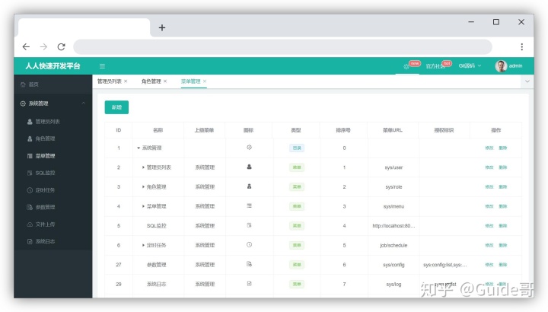The image size is (548, 312).
Task: Click the 参数管理 icon in sidebar
Action: [30, 207]
